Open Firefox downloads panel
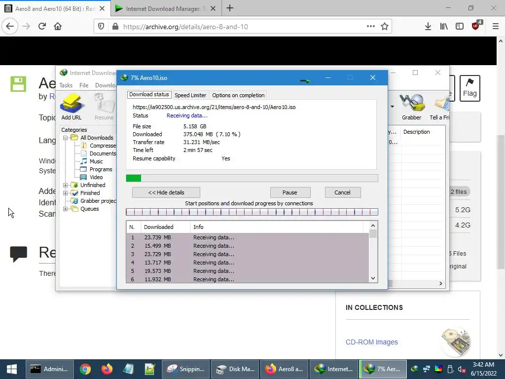 point(428,26)
